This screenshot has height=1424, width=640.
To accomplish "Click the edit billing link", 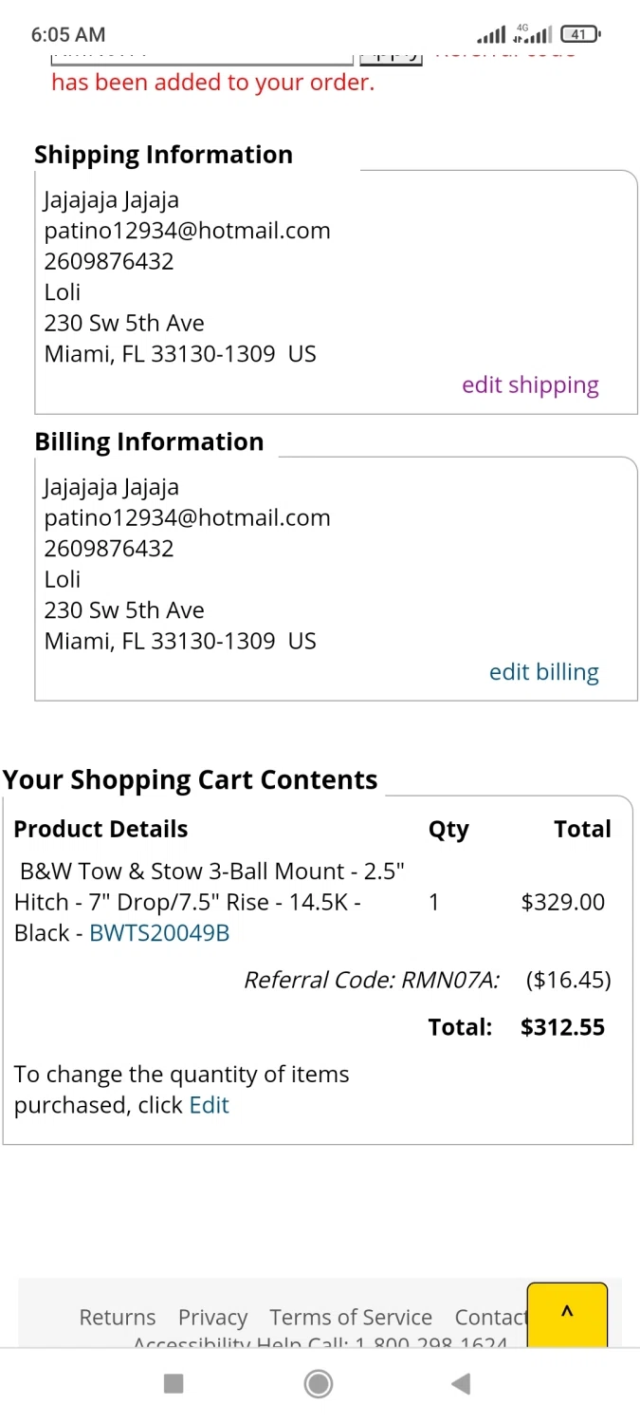I will 543,671.
